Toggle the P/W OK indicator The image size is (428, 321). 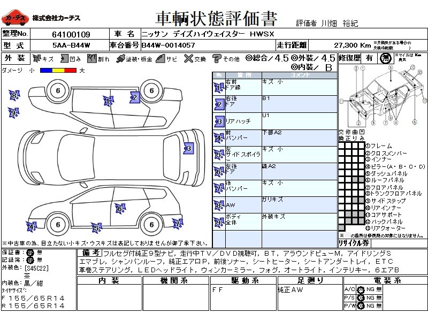[360, 306]
